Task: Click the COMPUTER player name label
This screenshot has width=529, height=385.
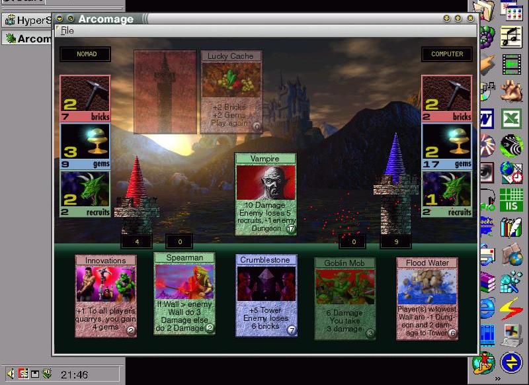Action: (447, 54)
